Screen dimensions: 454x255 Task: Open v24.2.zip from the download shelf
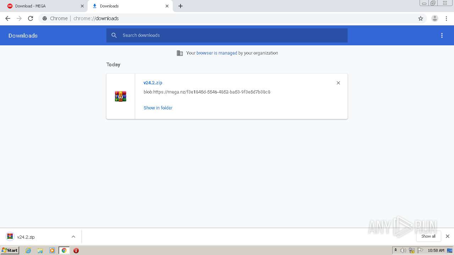(26, 237)
